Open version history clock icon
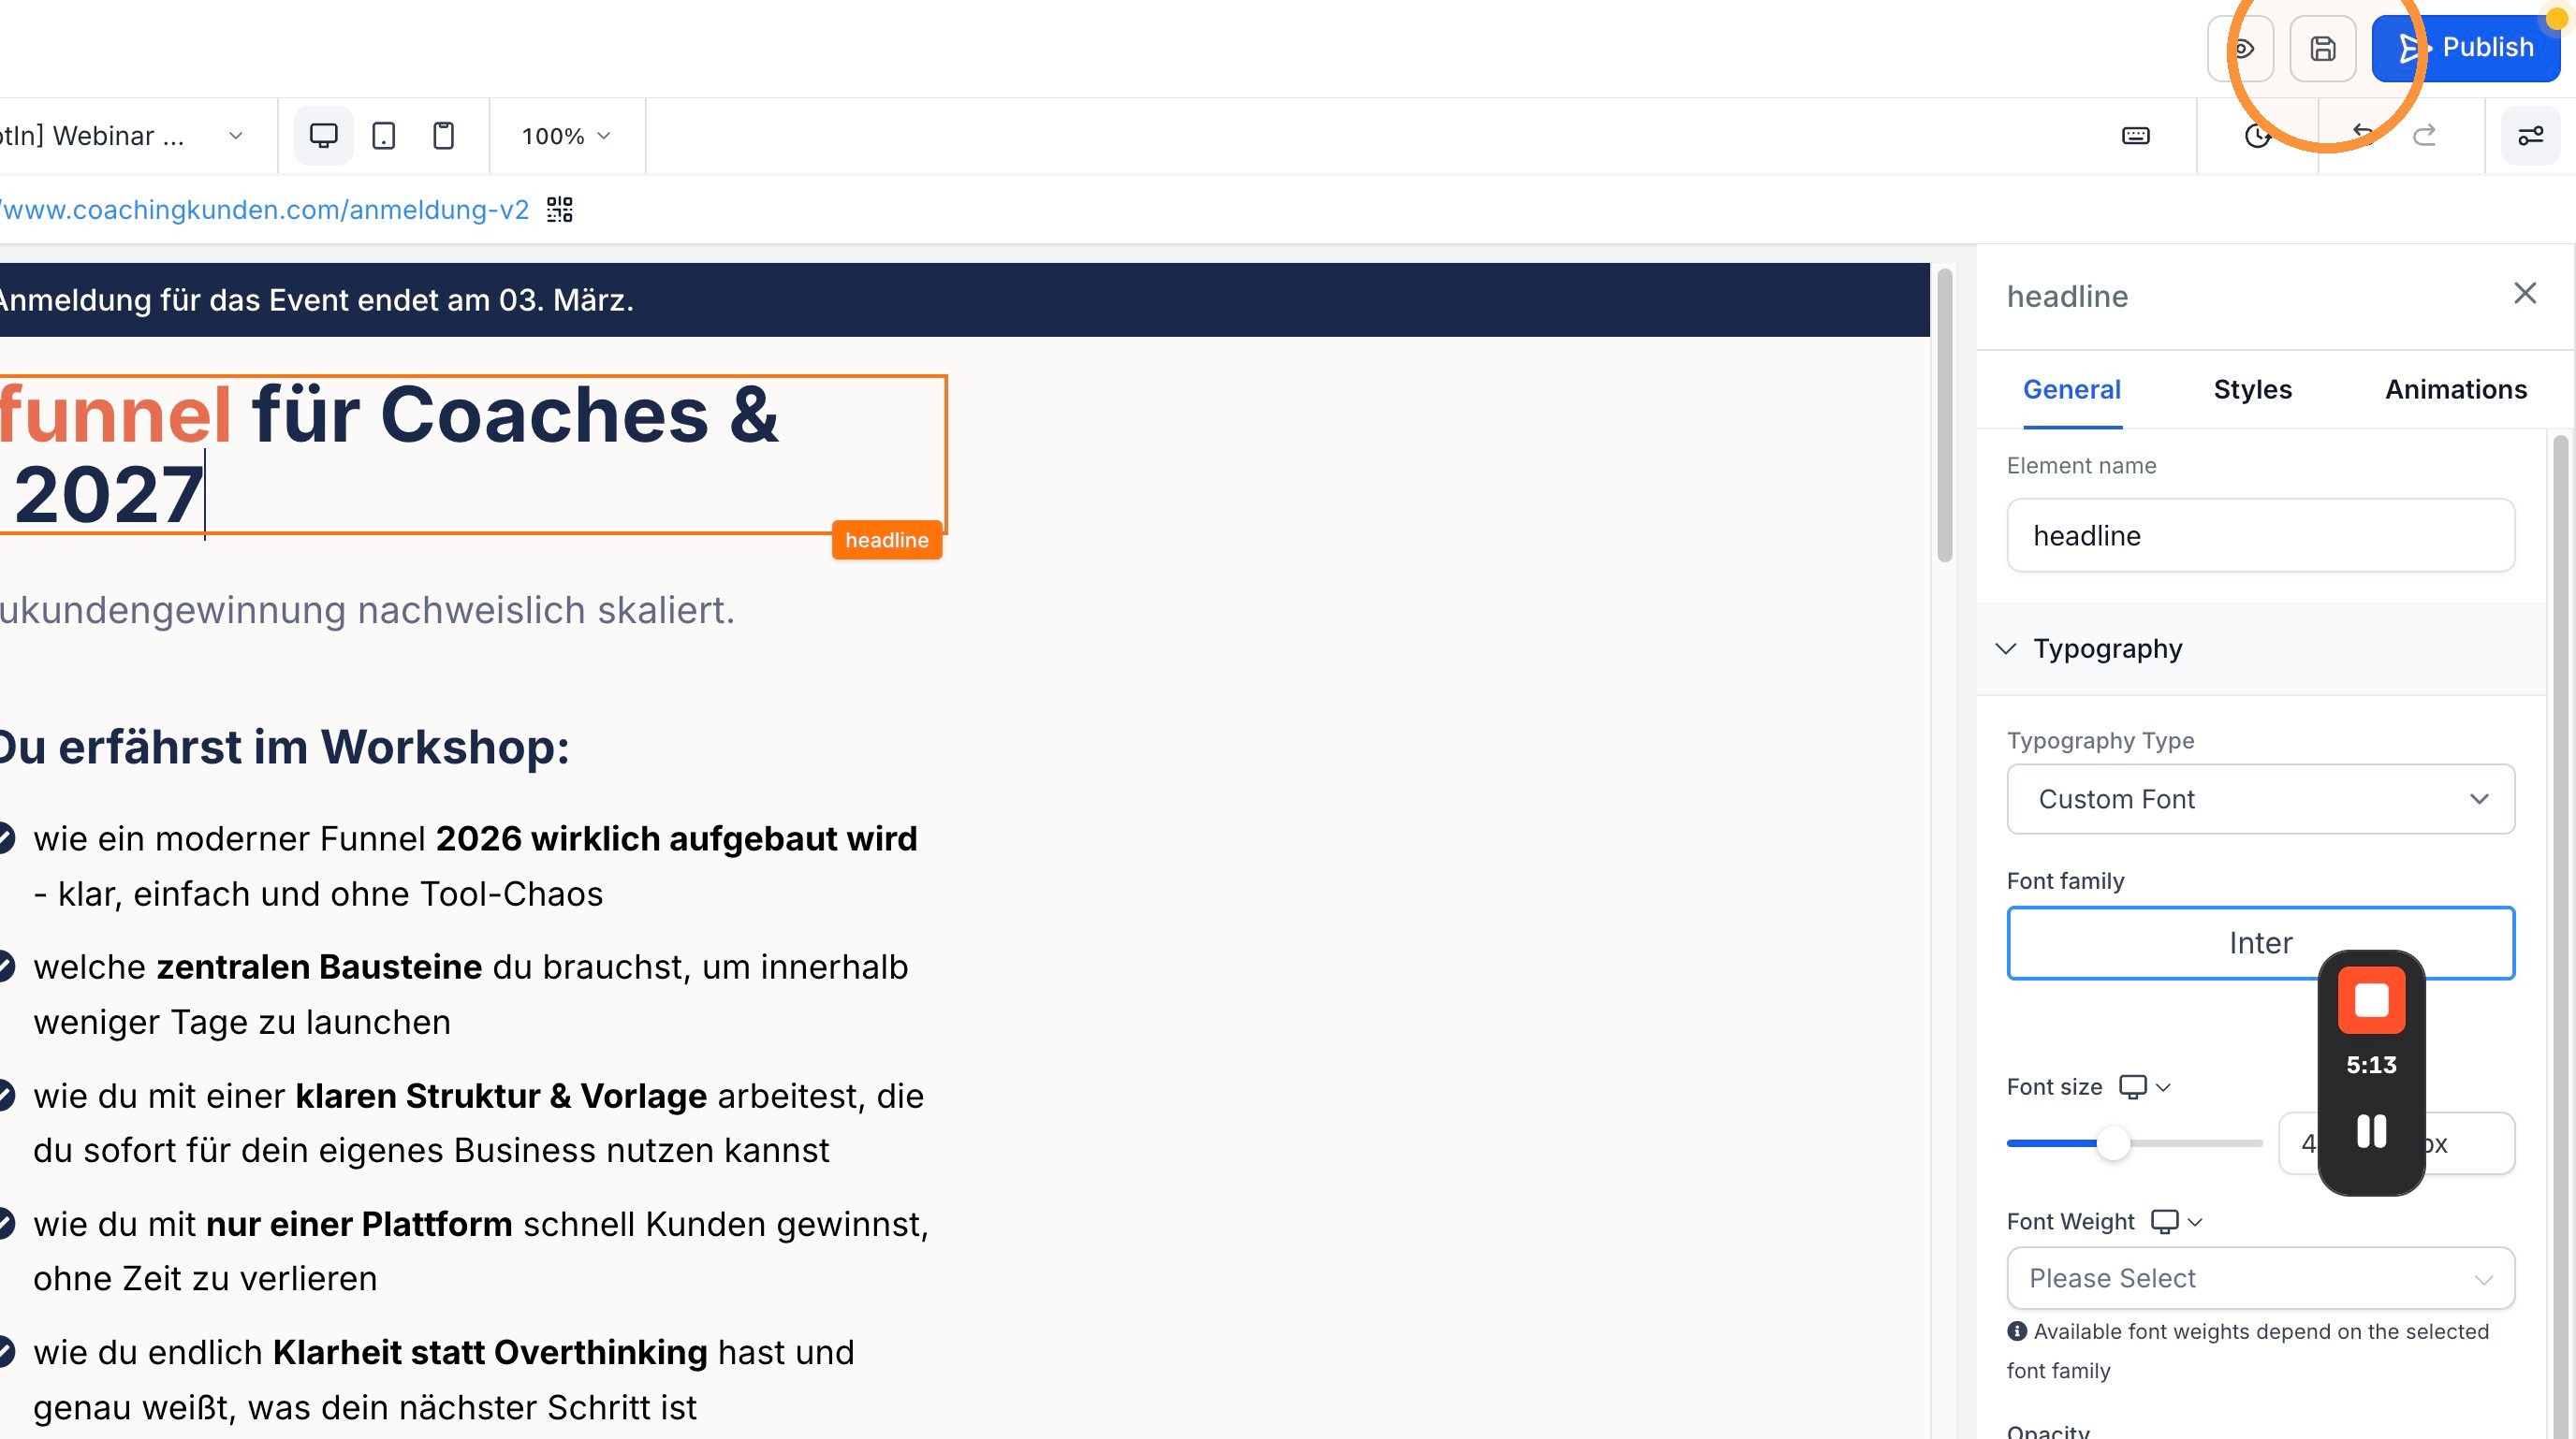The image size is (2576, 1439). (2257, 136)
